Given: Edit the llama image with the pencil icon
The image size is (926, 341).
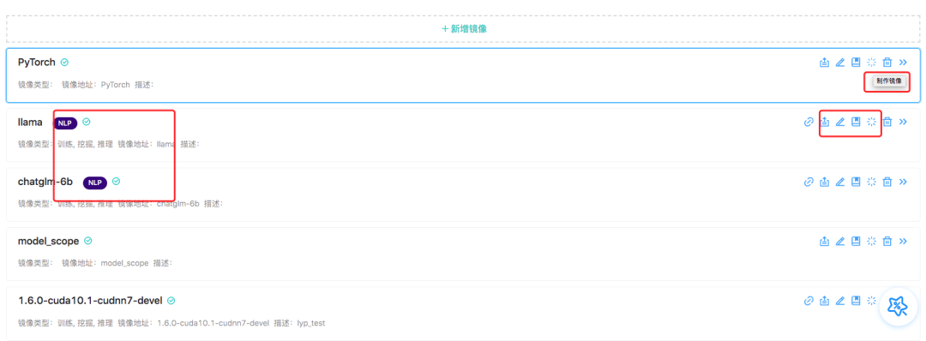Looking at the screenshot, I should click(839, 123).
